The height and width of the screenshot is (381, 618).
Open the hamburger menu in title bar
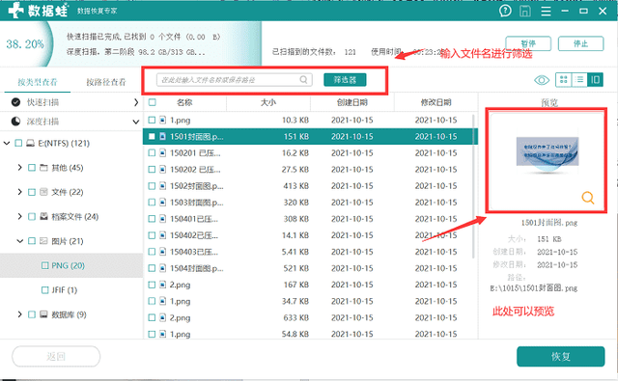click(546, 11)
